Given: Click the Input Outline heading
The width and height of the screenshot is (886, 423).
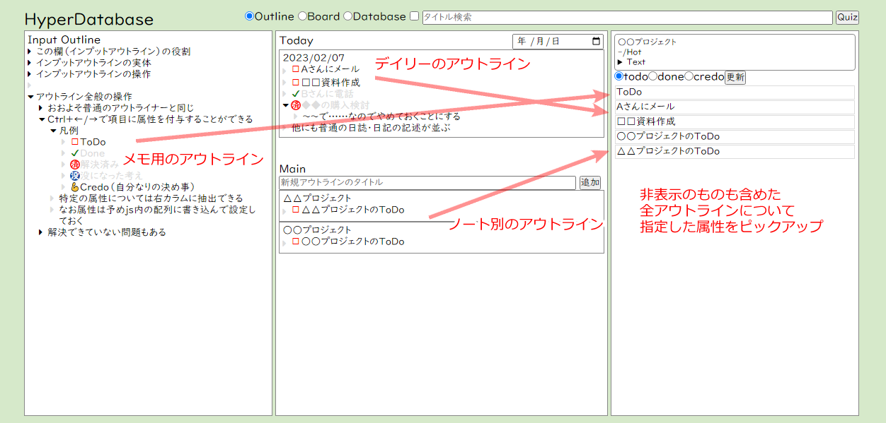Looking at the screenshot, I should coord(64,40).
